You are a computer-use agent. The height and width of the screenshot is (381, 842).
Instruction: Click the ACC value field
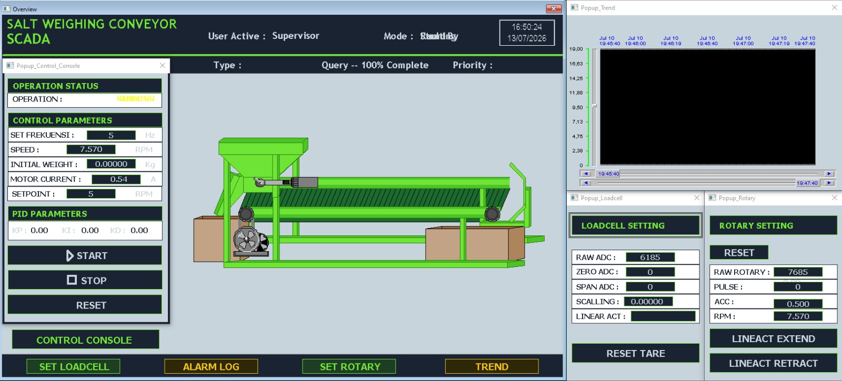coord(798,304)
